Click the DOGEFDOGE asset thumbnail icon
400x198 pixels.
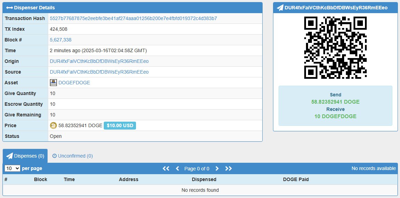tap(53, 83)
